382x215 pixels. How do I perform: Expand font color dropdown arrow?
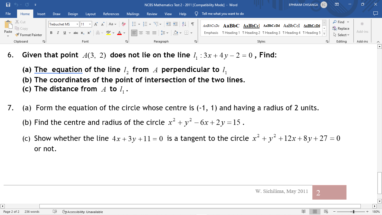[x=124, y=33]
